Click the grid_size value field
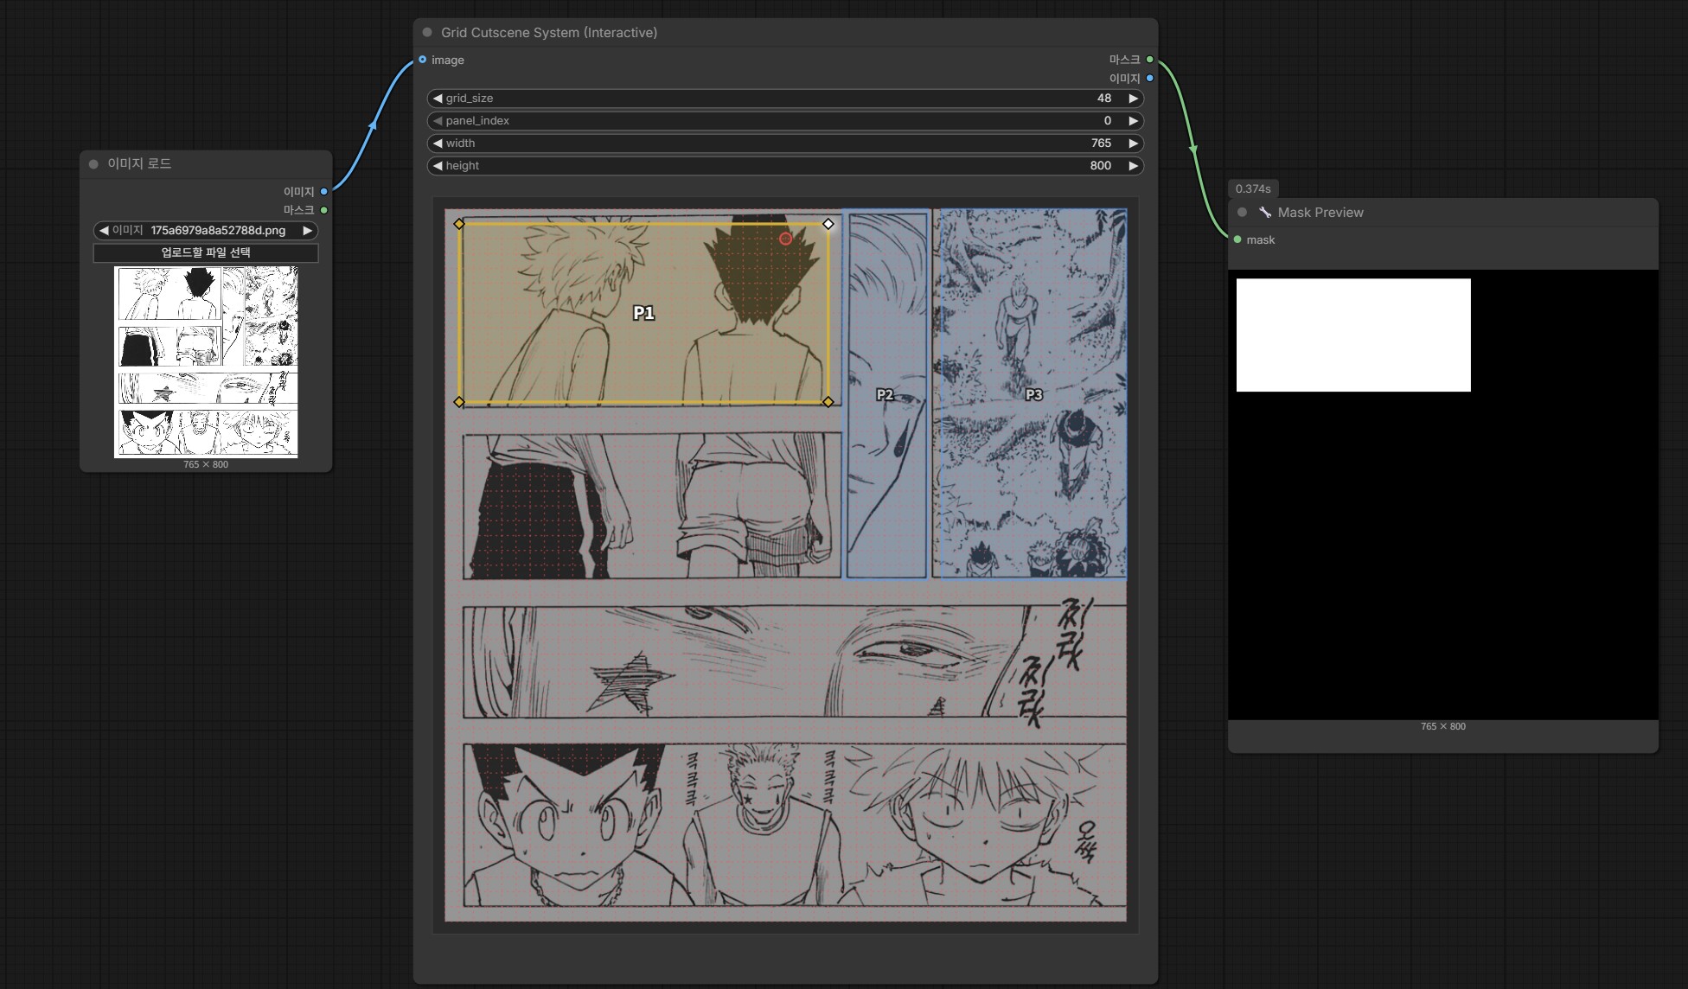This screenshot has width=1688, height=989. pos(785,99)
